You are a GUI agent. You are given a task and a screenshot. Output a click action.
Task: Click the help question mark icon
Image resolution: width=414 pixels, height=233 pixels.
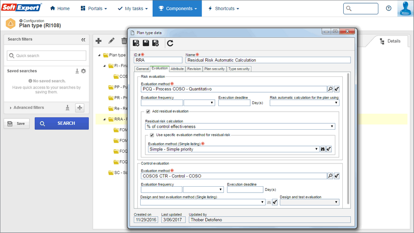[389, 8]
